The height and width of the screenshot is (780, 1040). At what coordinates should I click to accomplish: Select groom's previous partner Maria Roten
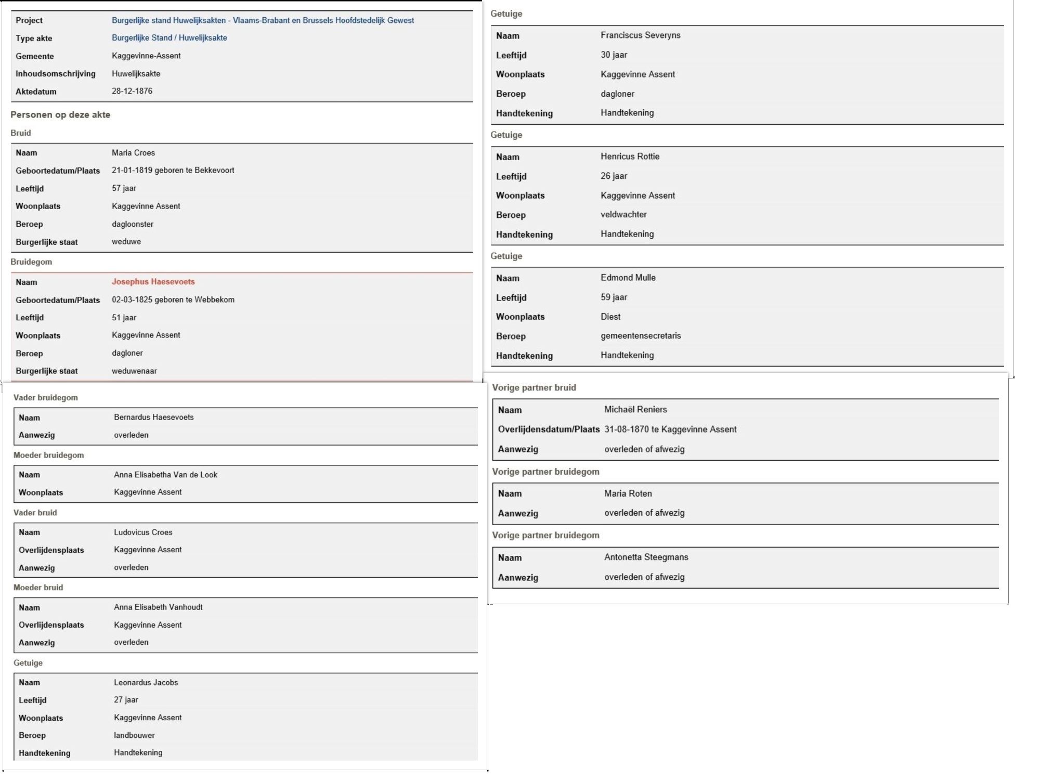pyautogui.click(x=628, y=494)
